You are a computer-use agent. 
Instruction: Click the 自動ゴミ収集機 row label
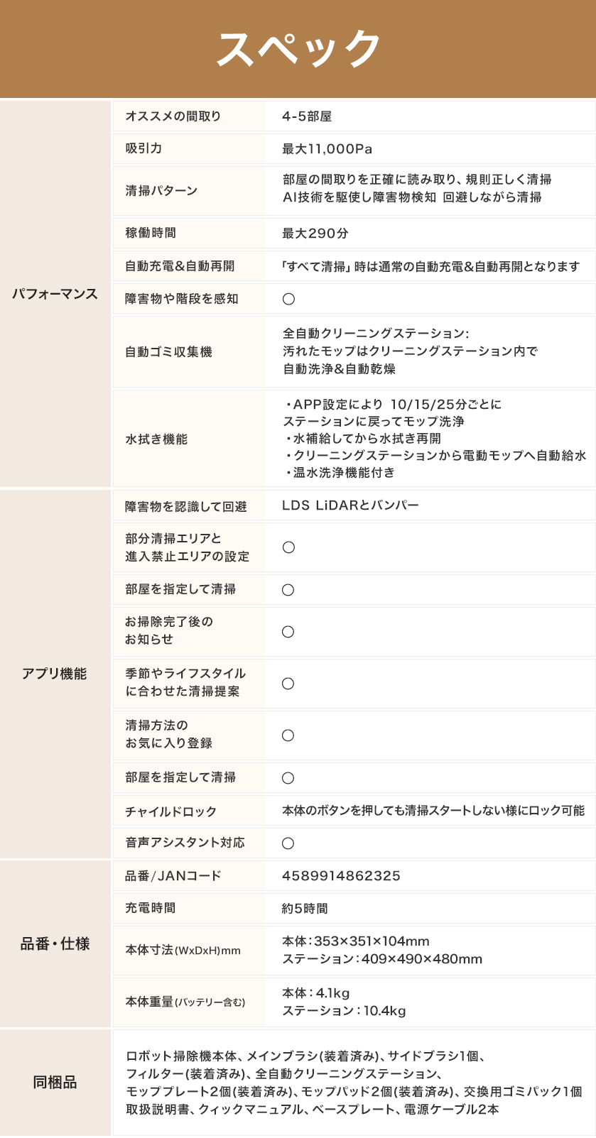click(x=168, y=351)
